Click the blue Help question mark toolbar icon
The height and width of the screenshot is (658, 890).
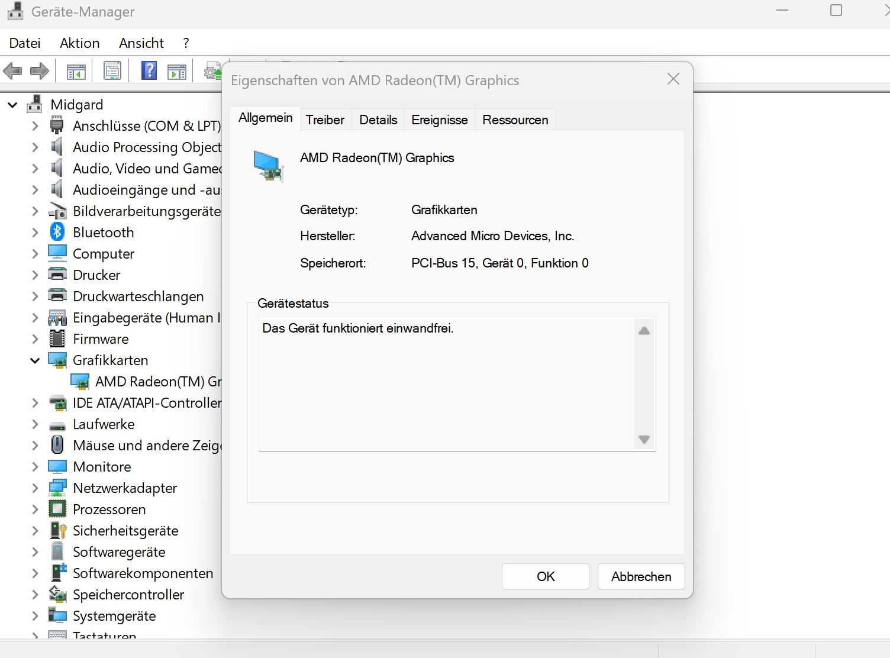click(149, 71)
